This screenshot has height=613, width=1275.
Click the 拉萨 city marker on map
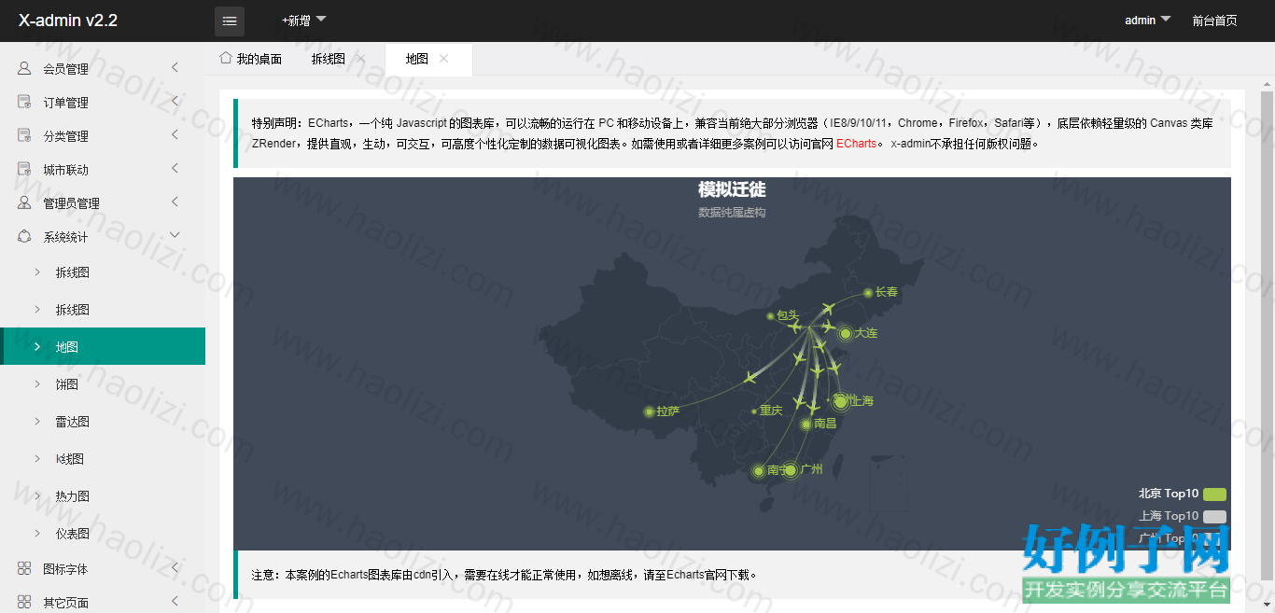[649, 411]
